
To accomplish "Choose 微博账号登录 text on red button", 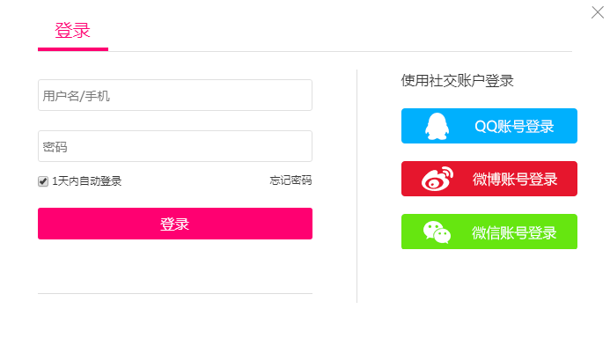I will (x=515, y=180).
